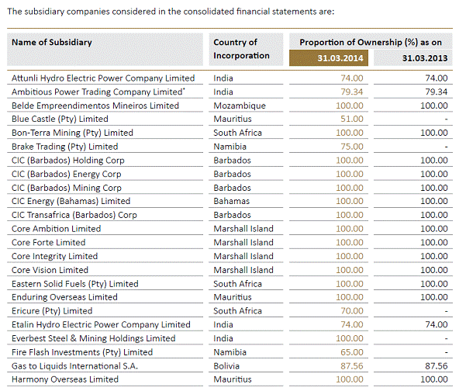Click Harmony Overseas Limited in the last row
Screen dimensions: 466x391
pyautogui.click(x=65, y=379)
